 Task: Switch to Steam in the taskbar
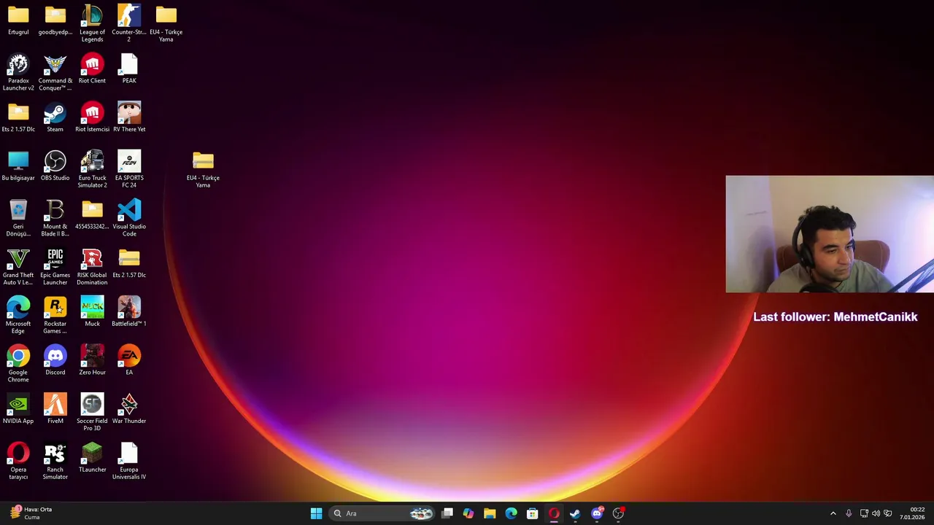[575, 513]
